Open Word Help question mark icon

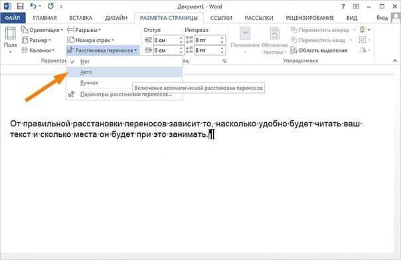pyautogui.click(x=343, y=7)
